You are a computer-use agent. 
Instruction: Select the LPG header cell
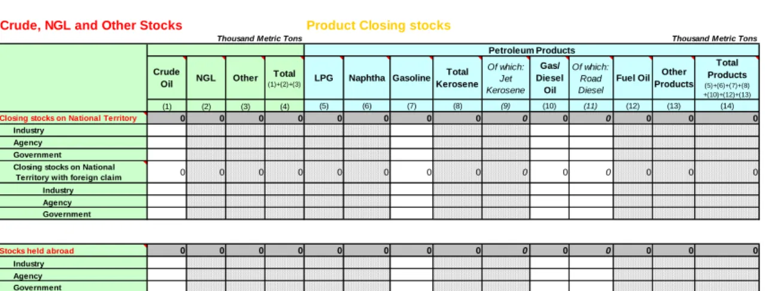(324, 78)
